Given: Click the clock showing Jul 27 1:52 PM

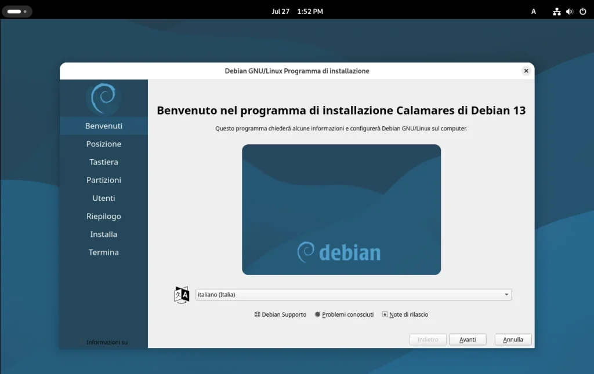Looking at the screenshot, I should coord(297,11).
